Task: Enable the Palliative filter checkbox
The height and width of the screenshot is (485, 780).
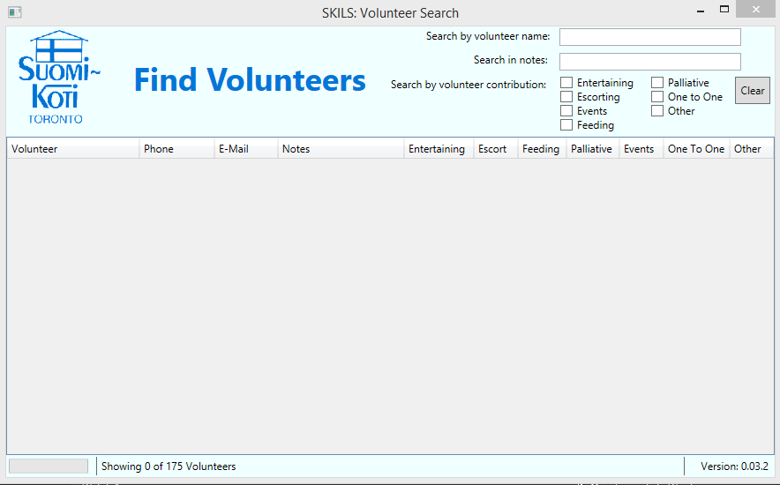Action: [657, 83]
